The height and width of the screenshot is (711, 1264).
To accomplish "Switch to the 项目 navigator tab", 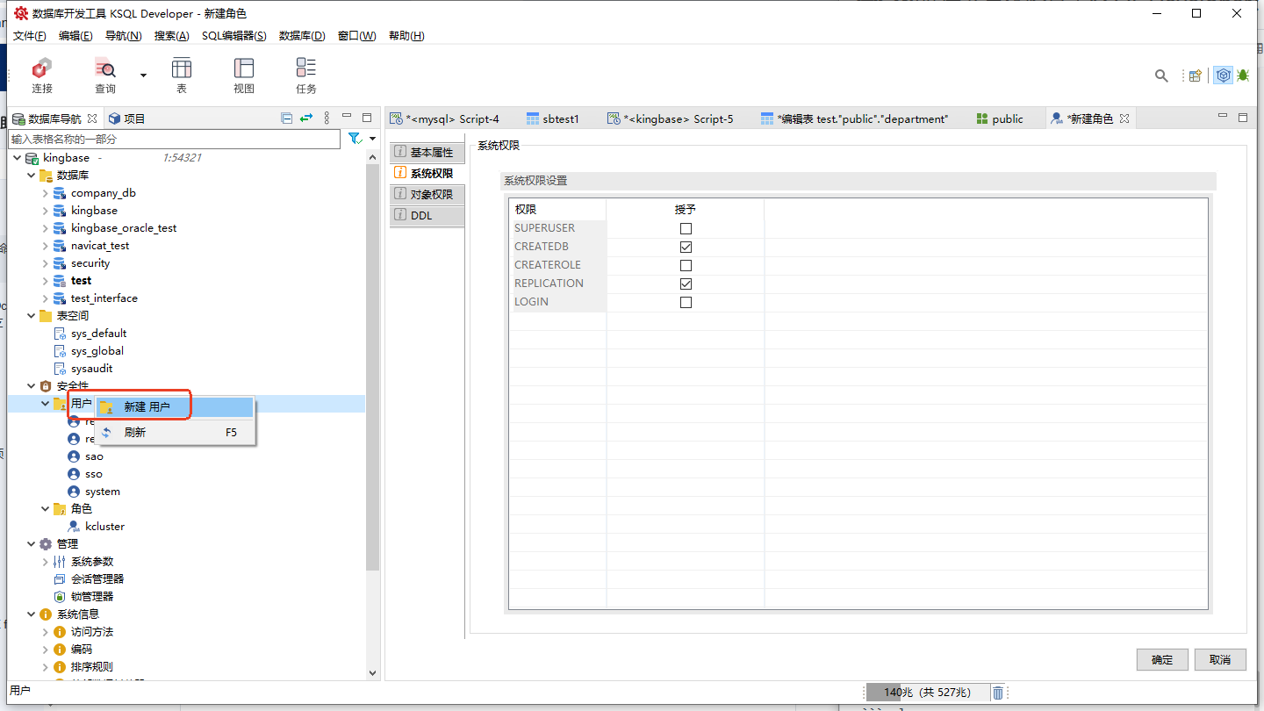I will [126, 118].
